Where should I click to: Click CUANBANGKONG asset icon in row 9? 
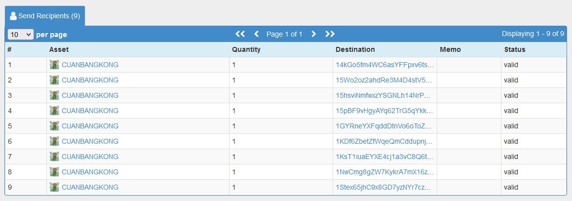pos(54,187)
